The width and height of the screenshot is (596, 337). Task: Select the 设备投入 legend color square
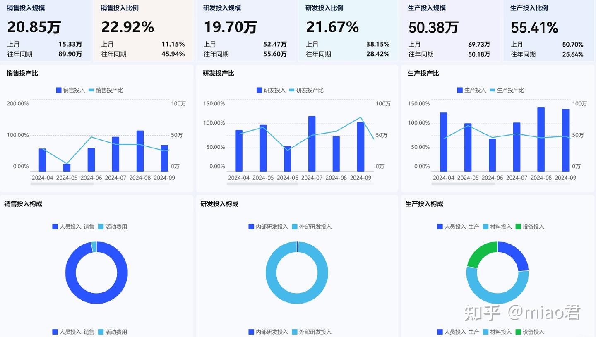[519, 226]
